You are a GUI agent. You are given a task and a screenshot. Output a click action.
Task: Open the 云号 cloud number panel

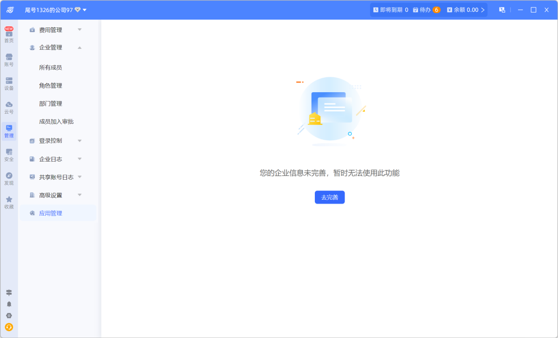tap(9, 107)
